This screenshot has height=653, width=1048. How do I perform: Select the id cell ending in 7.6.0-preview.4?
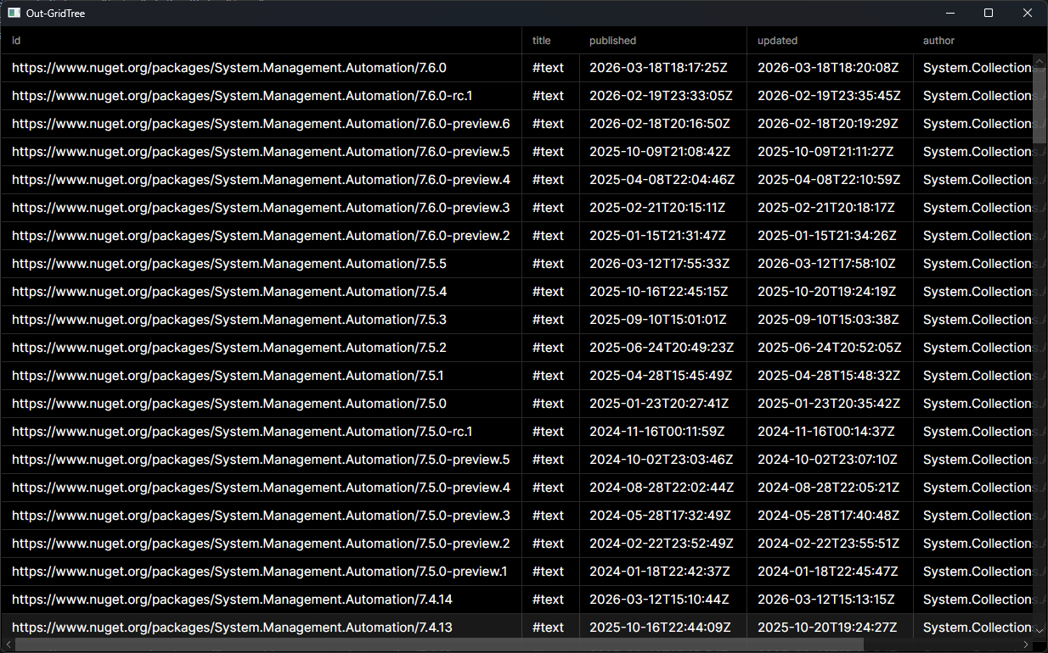click(261, 180)
